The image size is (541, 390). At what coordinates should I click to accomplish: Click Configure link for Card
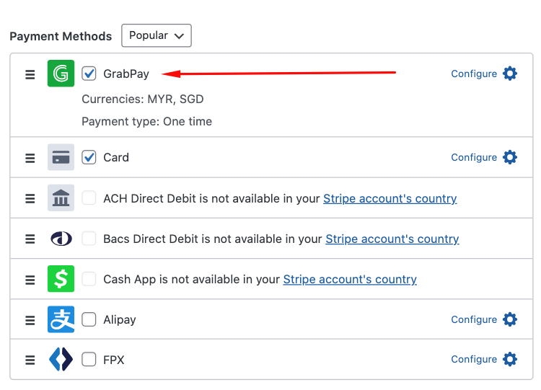[x=473, y=157]
